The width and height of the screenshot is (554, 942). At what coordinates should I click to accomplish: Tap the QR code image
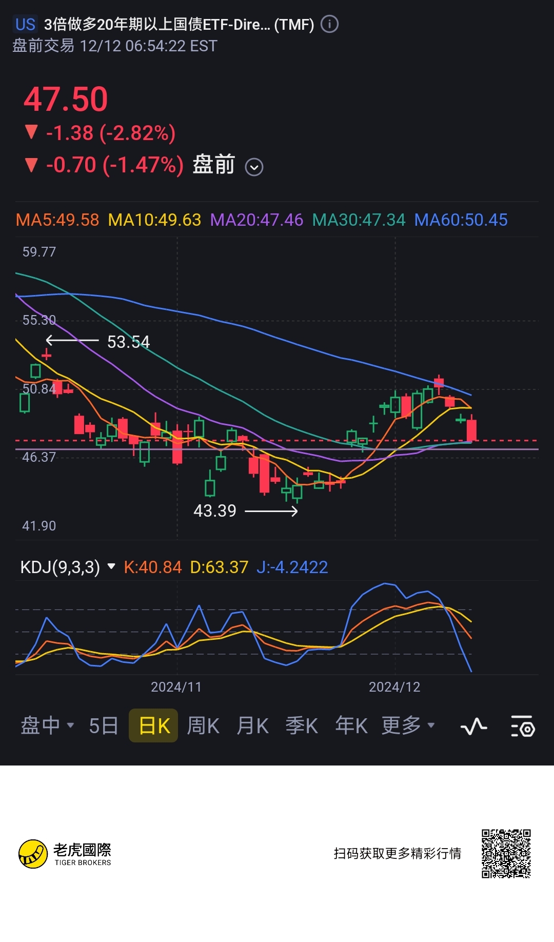point(506,854)
